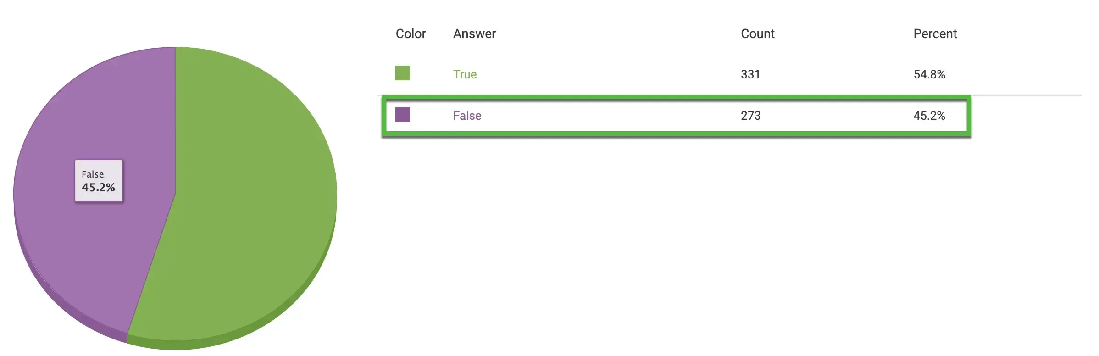1099x356 pixels.
Task: Open the True answer link
Action: 465,74
